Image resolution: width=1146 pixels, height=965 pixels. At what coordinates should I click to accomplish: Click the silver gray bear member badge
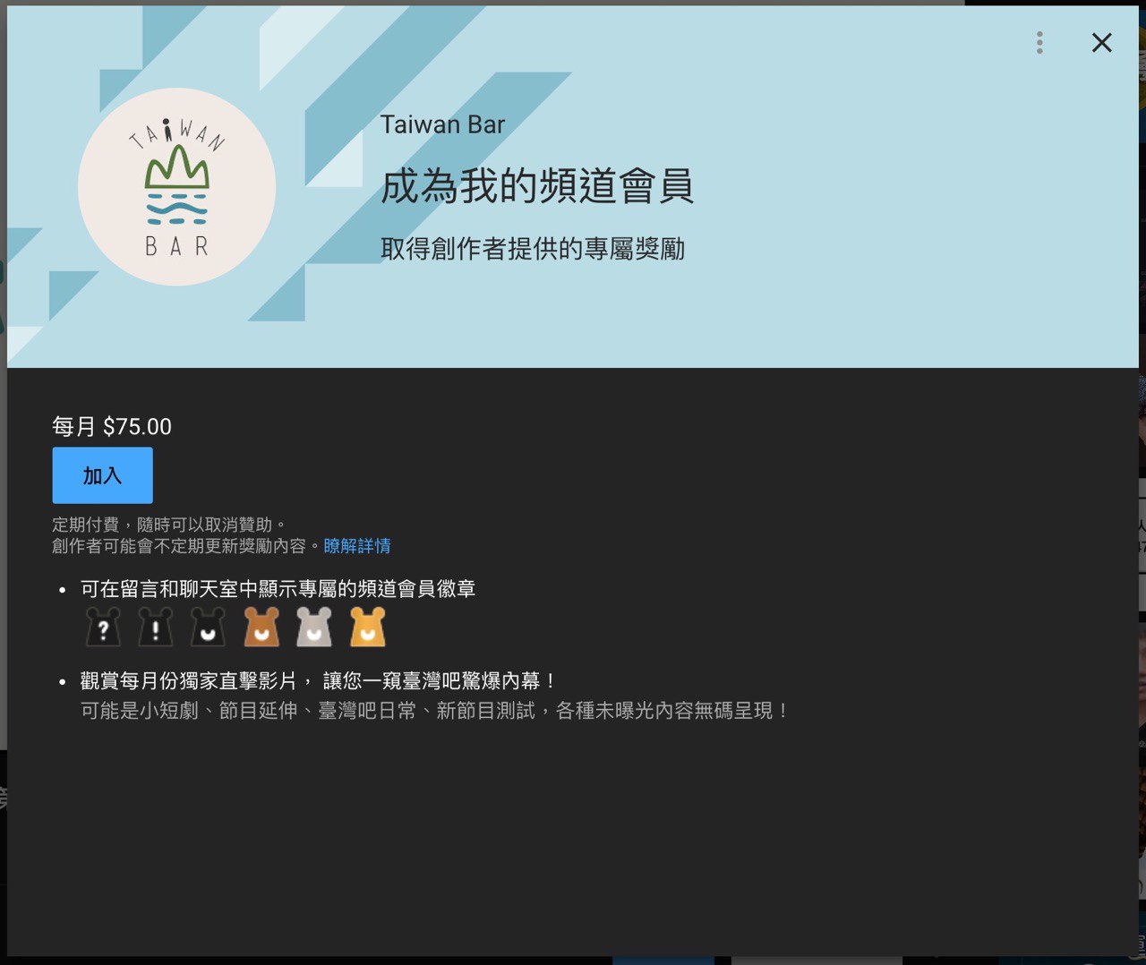[x=314, y=627]
